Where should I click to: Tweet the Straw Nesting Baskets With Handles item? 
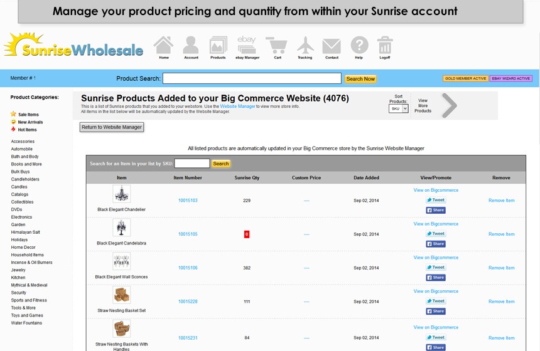[436, 338]
